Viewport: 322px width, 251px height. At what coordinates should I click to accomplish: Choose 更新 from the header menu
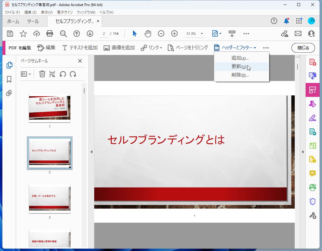click(x=239, y=66)
